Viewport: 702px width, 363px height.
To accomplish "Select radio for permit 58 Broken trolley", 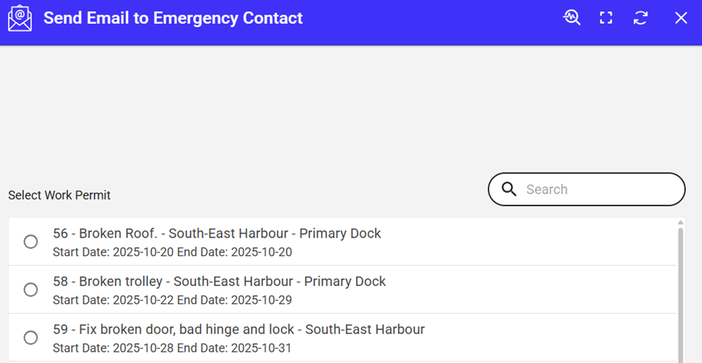I will click(31, 289).
